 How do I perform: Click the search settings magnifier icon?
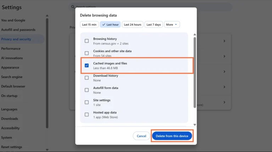tap(73, 7)
